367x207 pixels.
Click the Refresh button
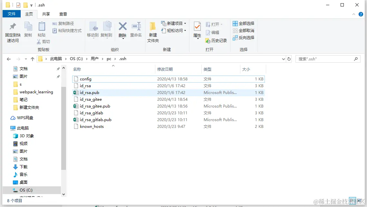coord(289,59)
